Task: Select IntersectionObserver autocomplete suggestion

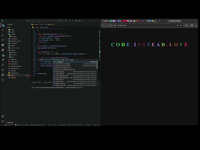Action: coord(75,68)
